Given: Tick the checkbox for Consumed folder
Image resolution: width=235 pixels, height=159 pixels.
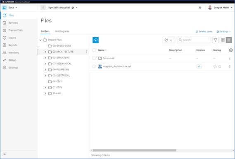Looking at the screenshot, I should click(x=94, y=58).
